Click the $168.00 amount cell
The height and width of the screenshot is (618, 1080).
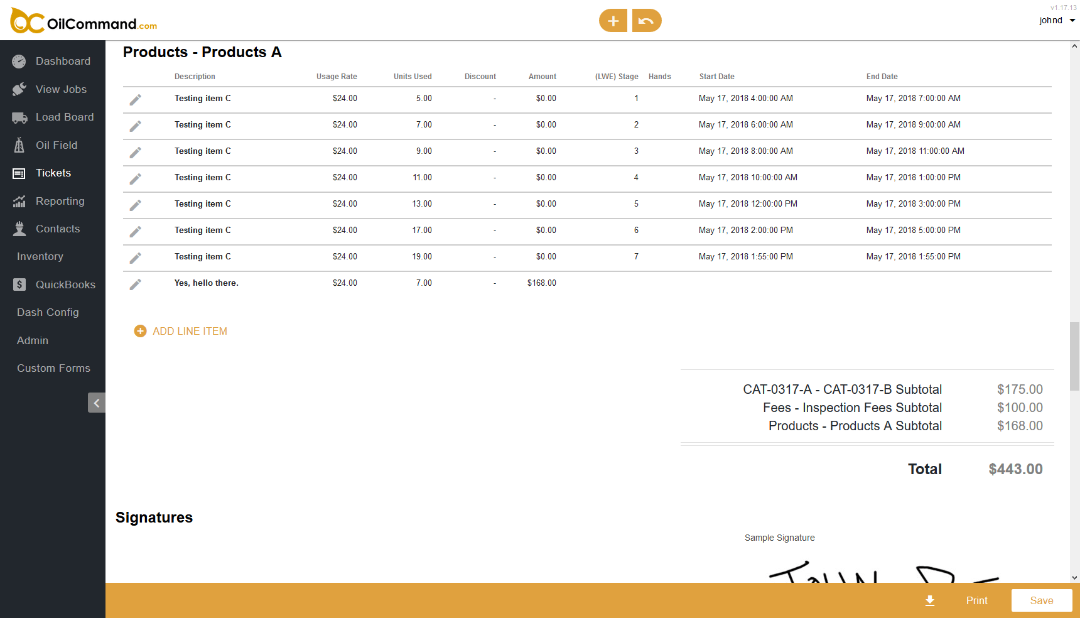[542, 283]
